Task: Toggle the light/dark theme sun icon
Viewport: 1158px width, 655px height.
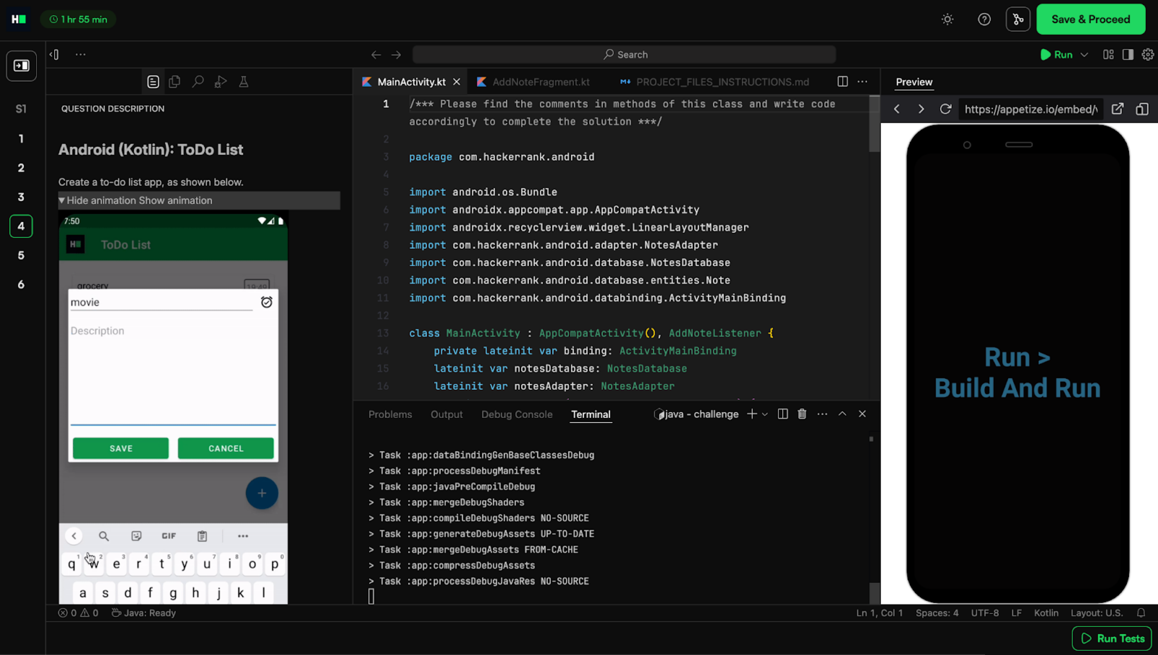Action: [947, 20]
